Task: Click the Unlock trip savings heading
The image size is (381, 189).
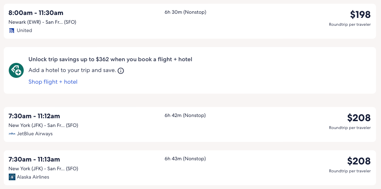Action: tap(110, 60)
